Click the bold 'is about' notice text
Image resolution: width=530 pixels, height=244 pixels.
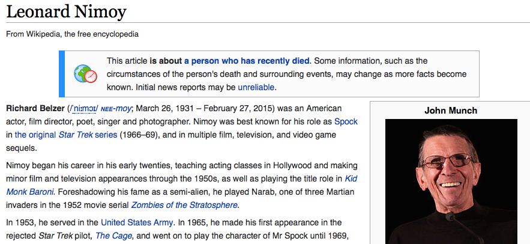(166, 61)
